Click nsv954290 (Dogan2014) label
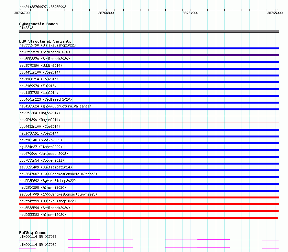Image resolution: width=288 pixels, height=252 pixels. [40, 120]
